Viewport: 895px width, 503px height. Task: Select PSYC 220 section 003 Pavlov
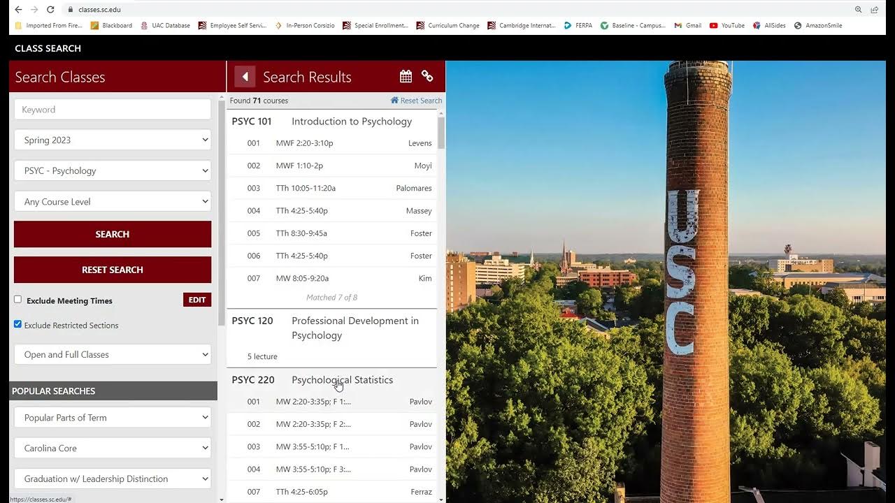click(332, 446)
